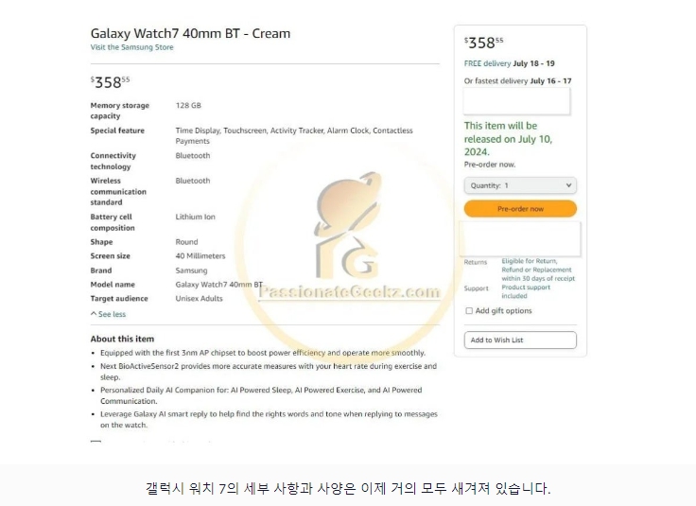This screenshot has width=696, height=506.
Task: Tick the Add gift options checkbox
Action: (469, 311)
